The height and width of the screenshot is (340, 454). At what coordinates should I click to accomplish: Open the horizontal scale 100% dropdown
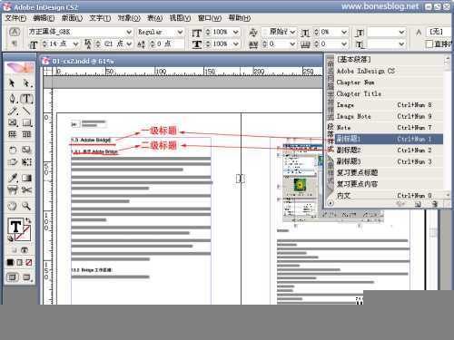[x=236, y=44]
